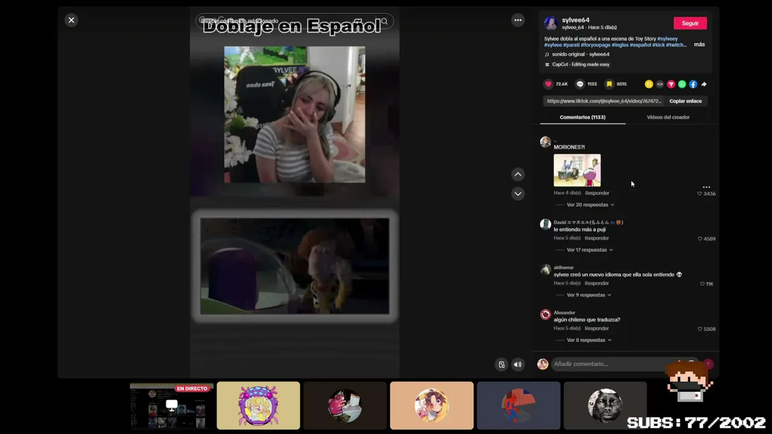Screen dimensions: 772x434
Task: Expand "Ver 8 respuestas"
Action: (589, 341)
